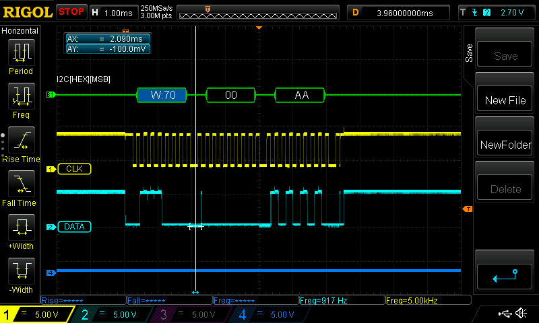Image resolution: width=539 pixels, height=323 pixels.
Task: Click the CLK channel label
Action: click(x=74, y=169)
